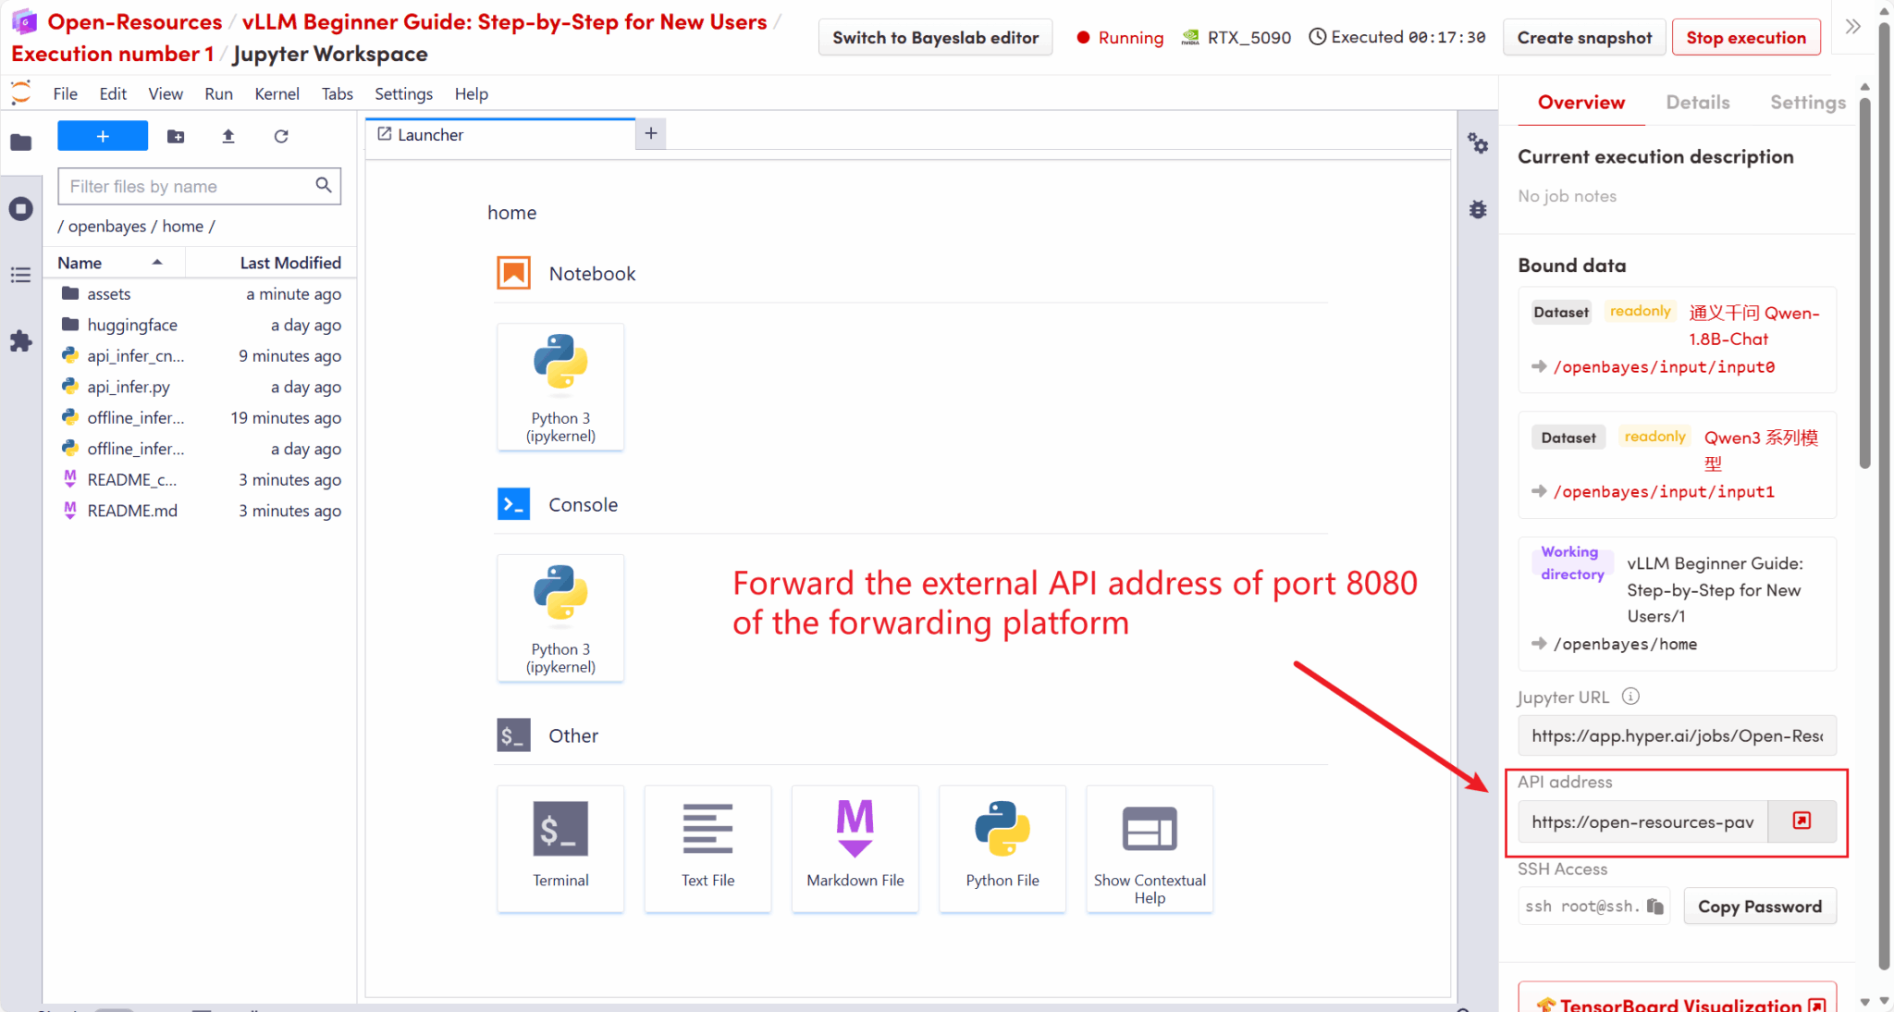Image resolution: width=1894 pixels, height=1012 pixels.
Task: Click the new folder toolbar icon
Action: (x=176, y=136)
